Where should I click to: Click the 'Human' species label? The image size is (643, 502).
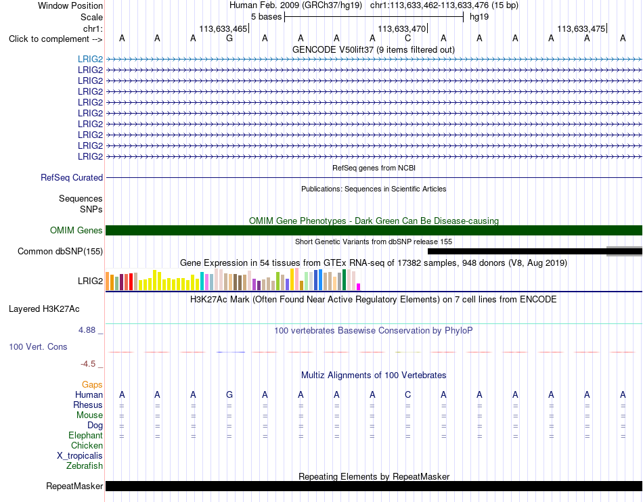89,394
